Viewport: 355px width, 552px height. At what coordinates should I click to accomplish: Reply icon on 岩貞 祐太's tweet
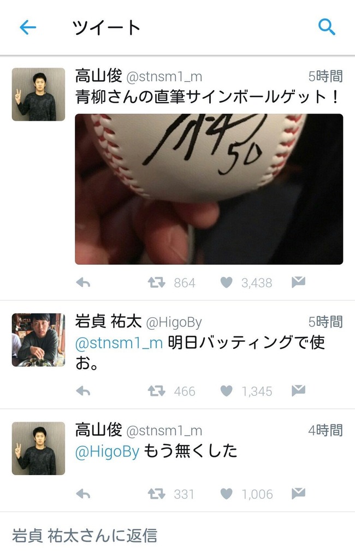coord(83,391)
